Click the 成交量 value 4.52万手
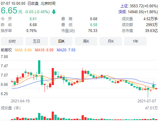 (x=150, y=19)
